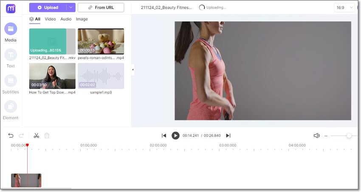Collapse the media panel with the arrow handle
The image size is (361, 192).
pos(133,69)
